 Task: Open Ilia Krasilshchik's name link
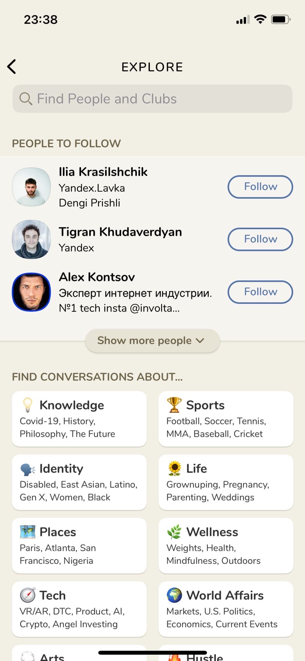[103, 172]
